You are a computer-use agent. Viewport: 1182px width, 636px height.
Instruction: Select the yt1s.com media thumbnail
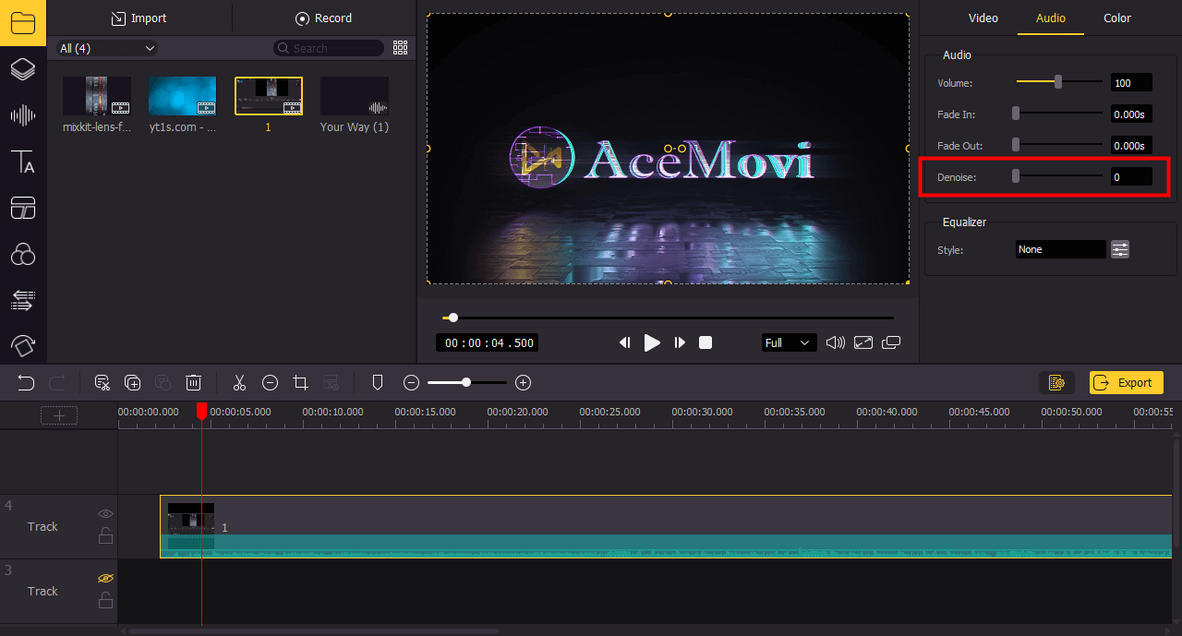pyautogui.click(x=183, y=96)
